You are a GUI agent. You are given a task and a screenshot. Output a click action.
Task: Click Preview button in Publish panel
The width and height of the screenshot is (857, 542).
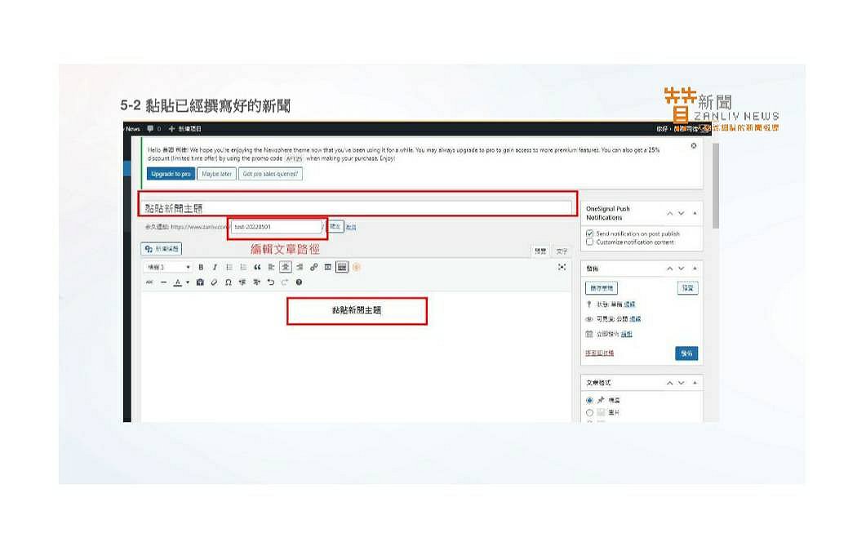click(687, 288)
